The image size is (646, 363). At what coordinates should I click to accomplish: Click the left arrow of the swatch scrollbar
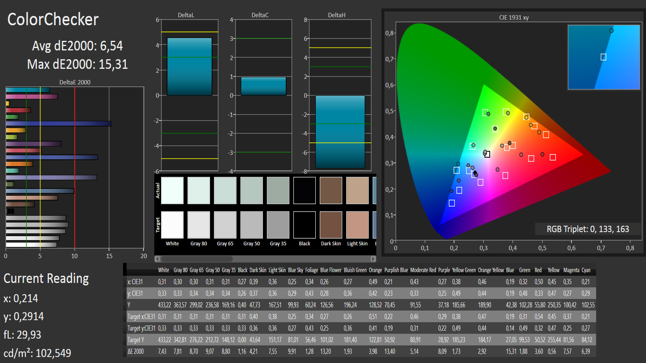tap(157, 259)
